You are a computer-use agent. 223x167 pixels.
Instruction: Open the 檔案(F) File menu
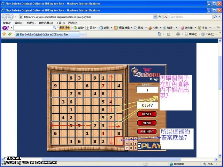click(7, 23)
